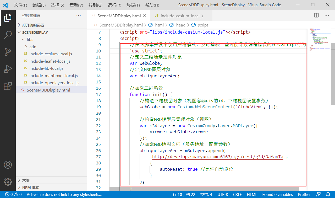This screenshot has height=198, width=335.
Task: Open the 转到(G) menu
Action: pos(95,5)
